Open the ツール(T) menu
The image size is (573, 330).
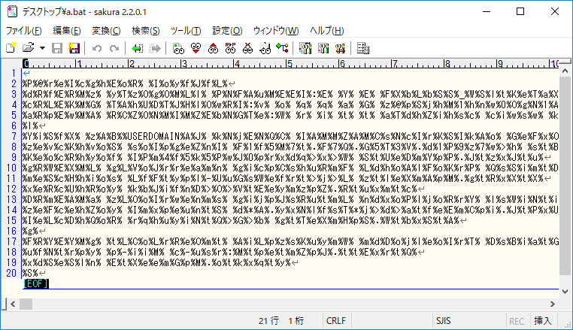(x=186, y=30)
